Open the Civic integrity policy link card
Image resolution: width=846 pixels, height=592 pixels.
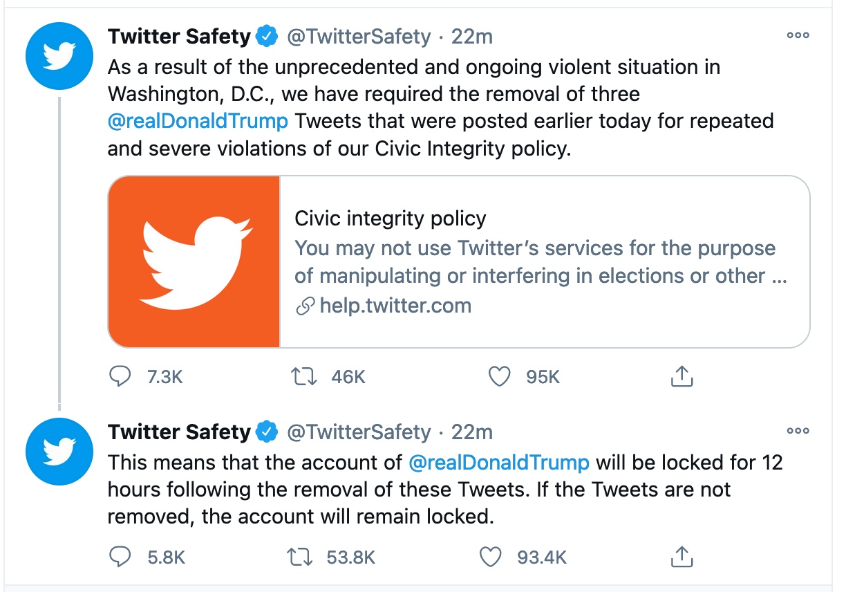459,261
